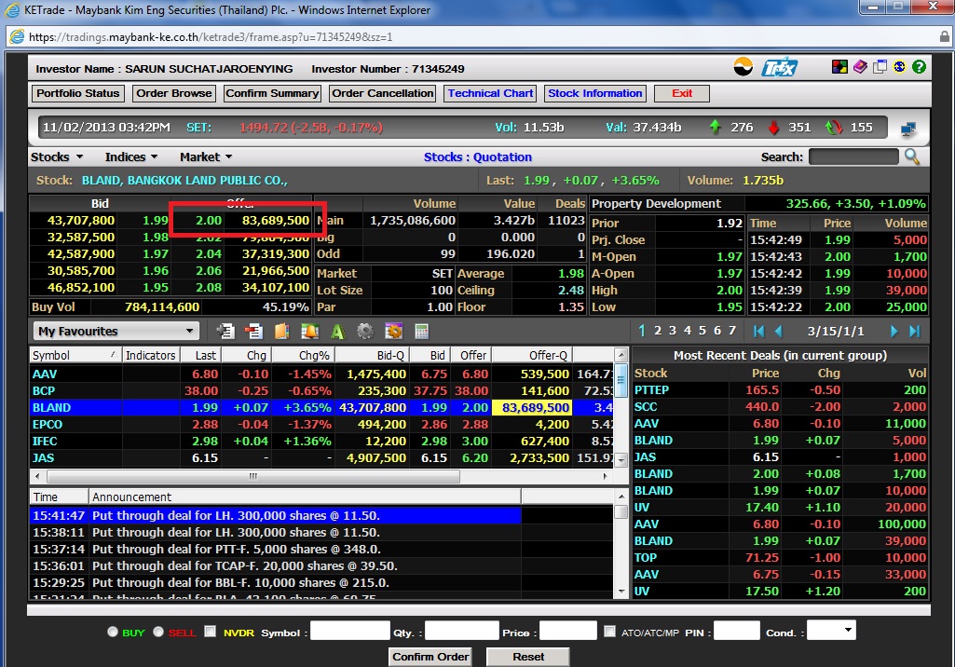
Task: Switch to favourites page 7
Action: click(x=732, y=331)
